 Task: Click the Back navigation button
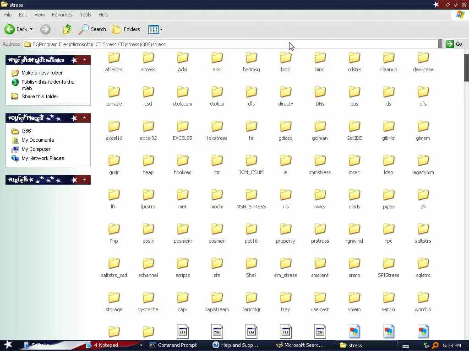tap(16, 29)
